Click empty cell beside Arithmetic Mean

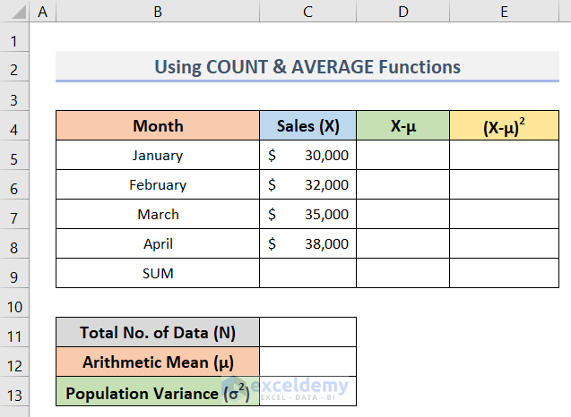307,362
